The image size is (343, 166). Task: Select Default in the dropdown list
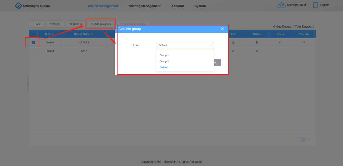pos(185,67)
